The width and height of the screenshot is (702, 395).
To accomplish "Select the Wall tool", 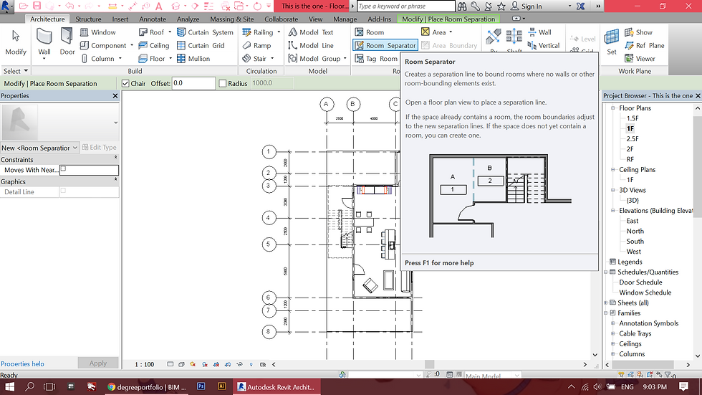I will [44, 42].
